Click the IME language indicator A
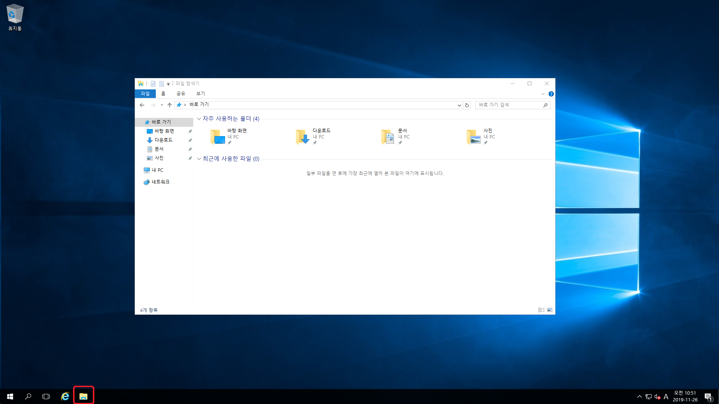The image size is (719, 404). (x=666, y=397)
